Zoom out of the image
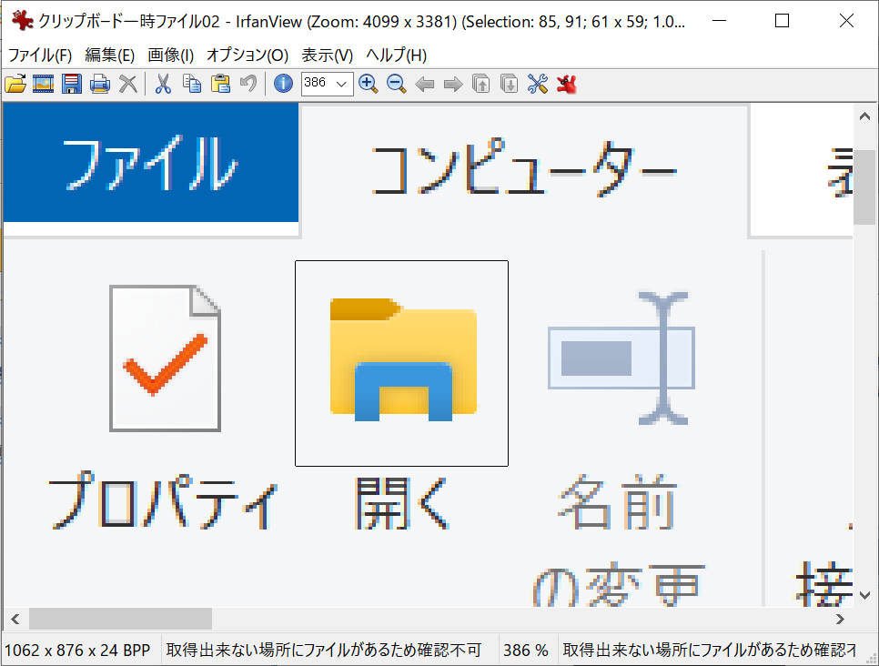 (x=396, y=83)
